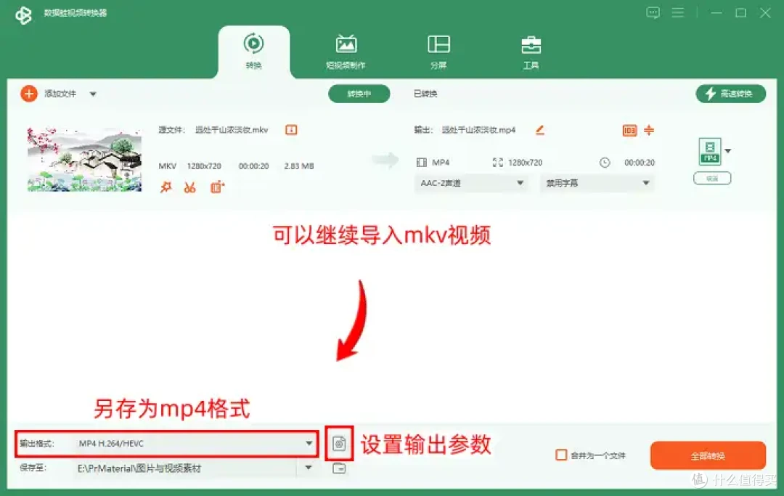Click the source duration 00:00:20 text
The width and height of the screenshot is (784, 496).
pos(253,166)
